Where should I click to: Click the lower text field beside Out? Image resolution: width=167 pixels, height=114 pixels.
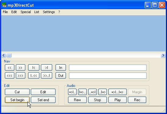pos(108,76)
